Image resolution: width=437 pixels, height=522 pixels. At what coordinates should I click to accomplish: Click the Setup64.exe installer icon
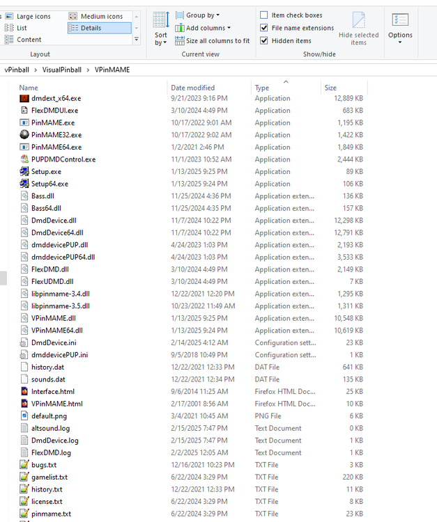pyautogui.click(x=24, y=184)
